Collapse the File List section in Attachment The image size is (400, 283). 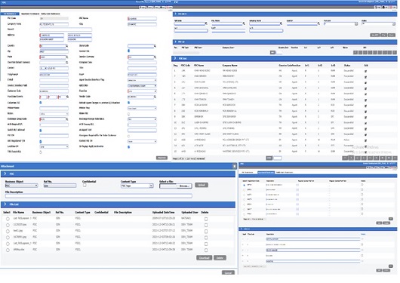click(x=5, y=205)
